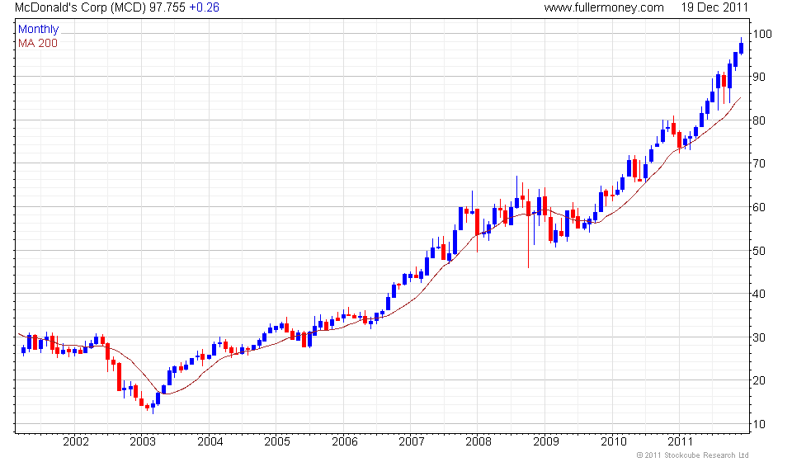Click the +0.26 change value

[204, 7]
